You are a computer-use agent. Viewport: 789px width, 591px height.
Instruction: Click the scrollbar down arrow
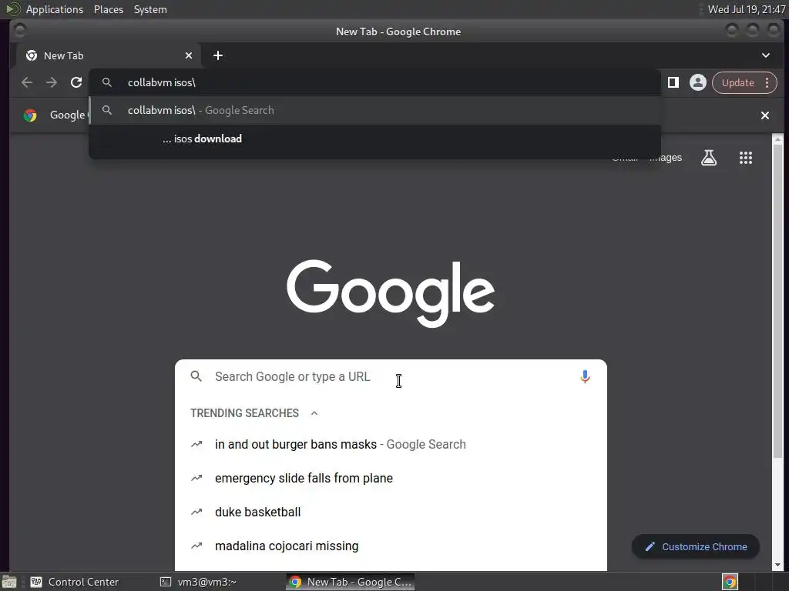pos(778,565)
